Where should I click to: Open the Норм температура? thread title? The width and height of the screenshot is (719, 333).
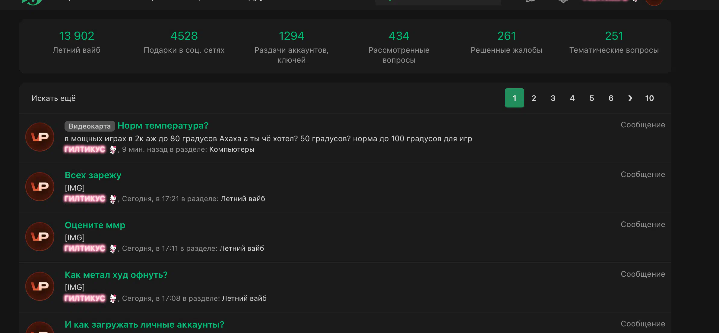click(x=163, y=126)
